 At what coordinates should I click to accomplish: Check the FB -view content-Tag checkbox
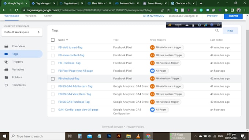[x=53, y=55]
